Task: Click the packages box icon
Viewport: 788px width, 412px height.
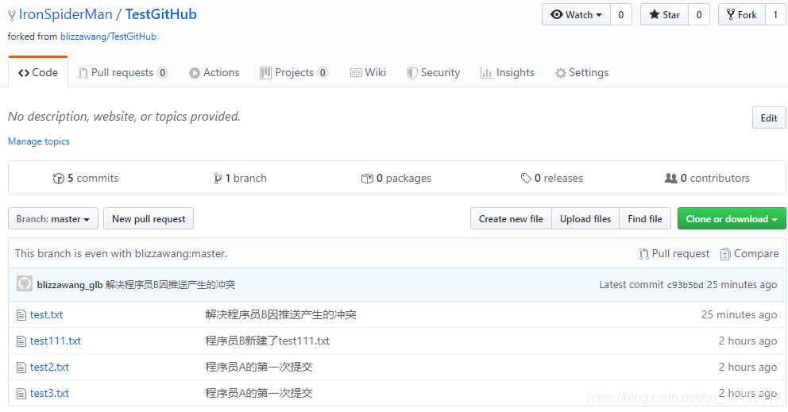Action: 367,179
